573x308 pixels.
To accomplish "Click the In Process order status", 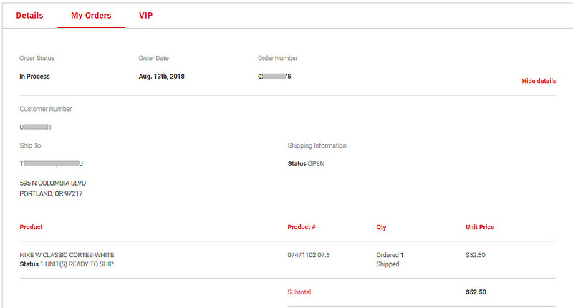I will pyautogui.click(x=34, y=76).
